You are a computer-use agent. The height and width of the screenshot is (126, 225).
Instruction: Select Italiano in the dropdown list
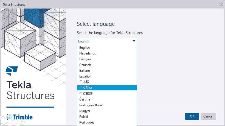point(85,71)
